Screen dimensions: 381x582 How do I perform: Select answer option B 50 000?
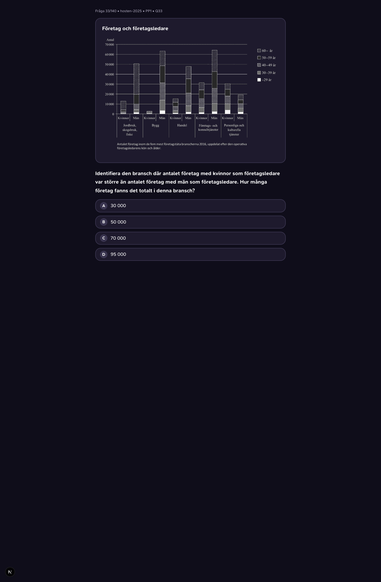coord(190,222)
